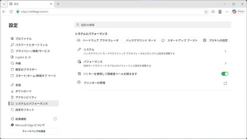The width and height of the screenshot is (247, 139).
Task: Open the favorites list icon
Action: pyautogui.click(x=213, y=12)
